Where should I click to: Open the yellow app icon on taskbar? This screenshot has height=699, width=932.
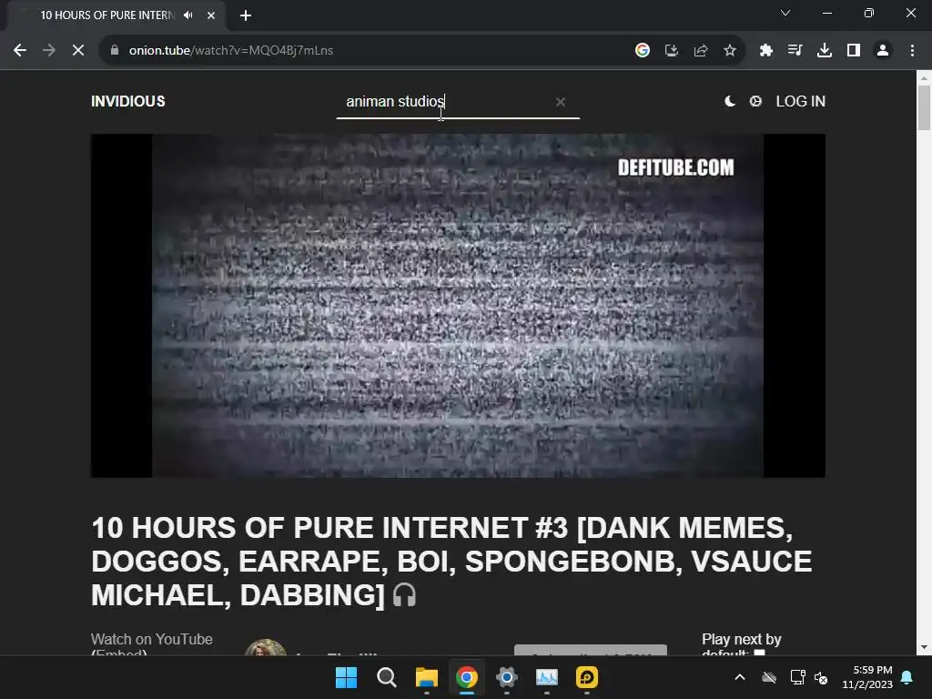point(587,677)
